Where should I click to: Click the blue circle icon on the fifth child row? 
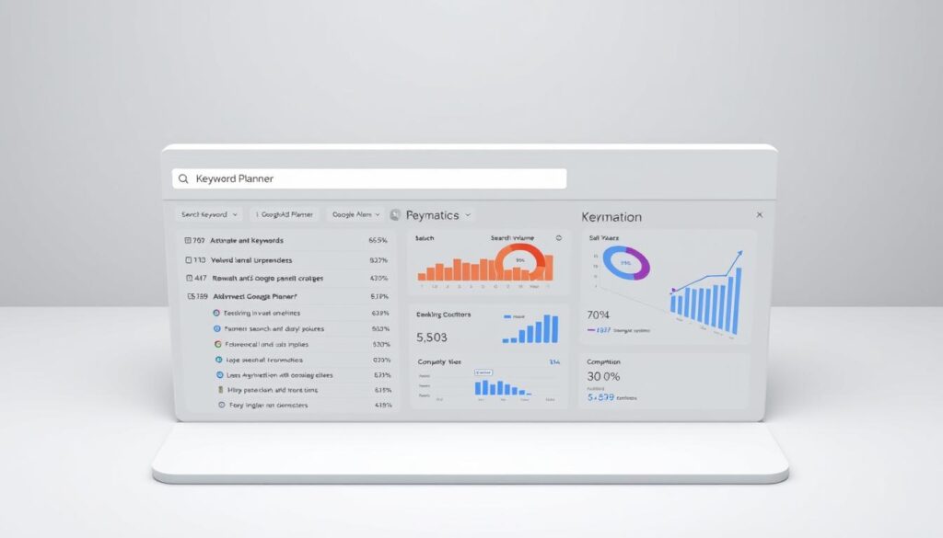[219, 374]
